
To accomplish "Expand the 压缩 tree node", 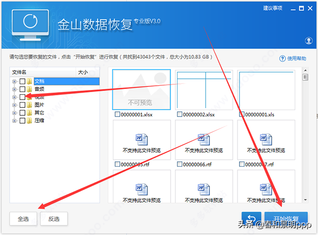I will pos(14,121).
